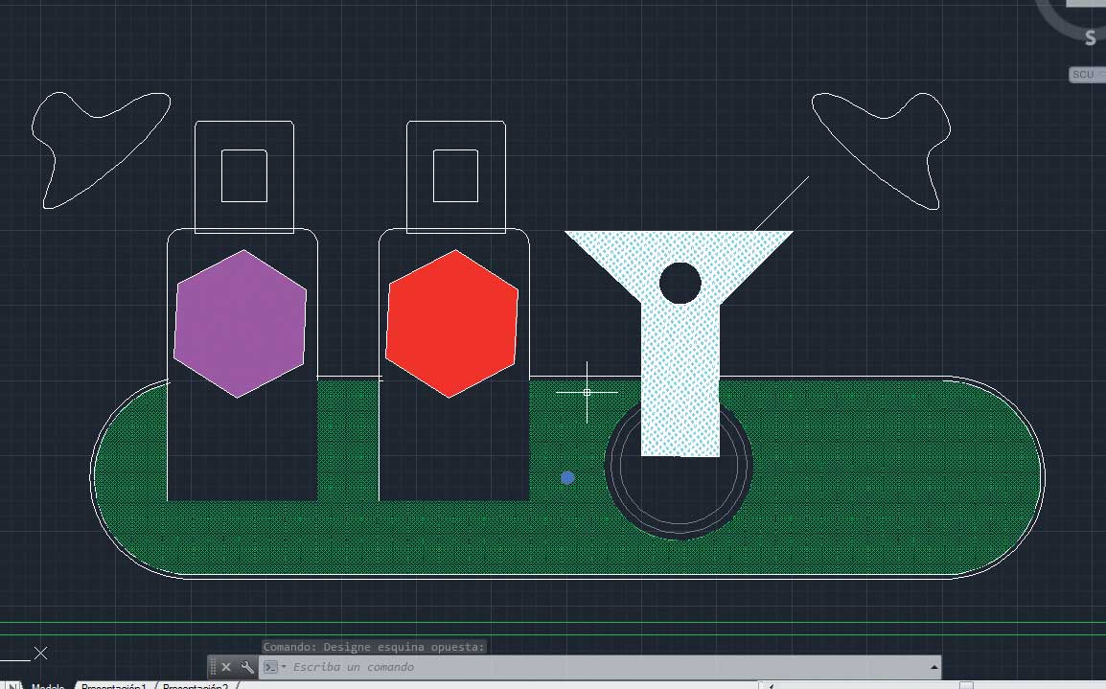
Task: Select the red hexagon fill
Action: (x=451, y=324)
